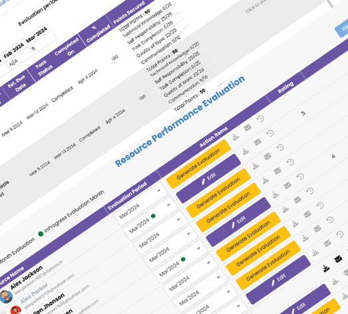The width and height of the screenshot is (348, 314).
Task: Click the Points Secured column header
Action: pyautogui.click(x=129, y=13)
